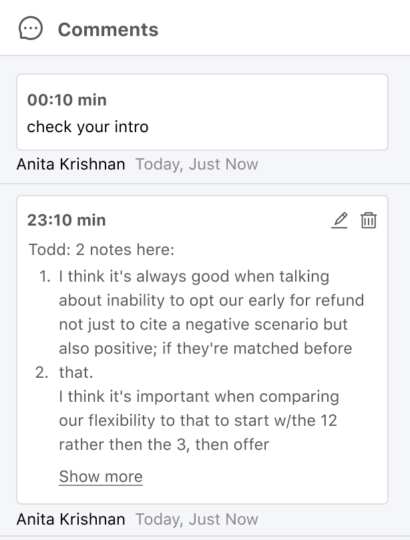The image size is (410, 540).
Task: Click the 'rather then the 3, then offer' line
Action: pyautogui.click(x=164, y=445)
